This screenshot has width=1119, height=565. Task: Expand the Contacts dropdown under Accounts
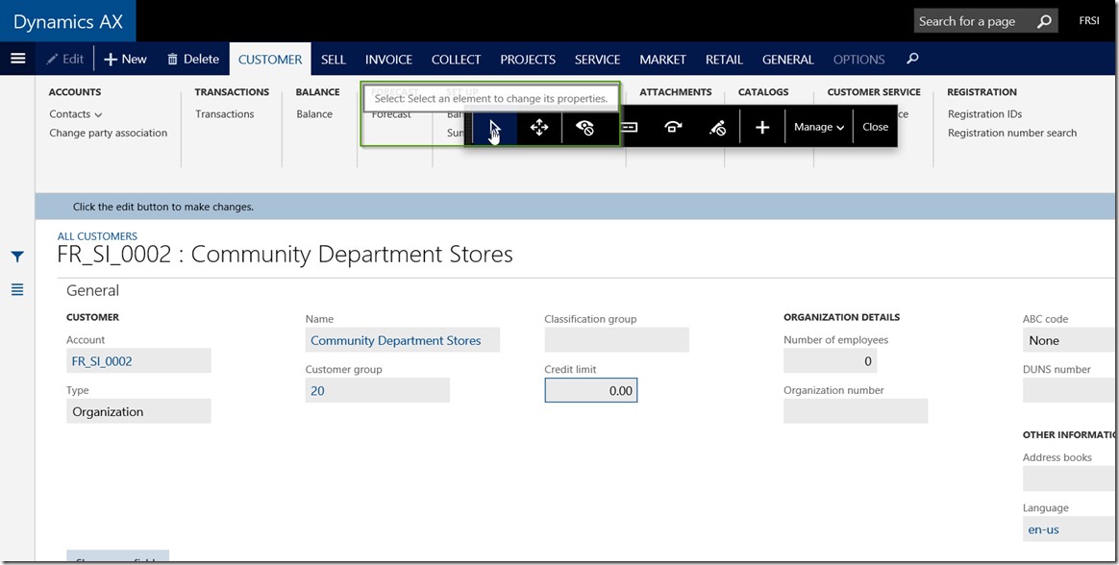coord(76,114)
